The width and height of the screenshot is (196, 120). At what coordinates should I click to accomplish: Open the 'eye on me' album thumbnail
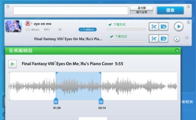(14, 26)
